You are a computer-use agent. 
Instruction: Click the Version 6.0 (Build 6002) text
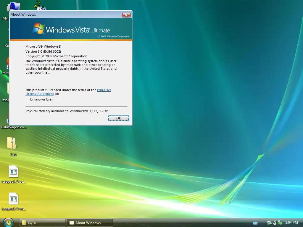(x=43, y=51)
